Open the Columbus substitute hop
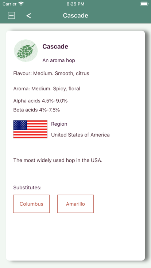 pos(31,204)
